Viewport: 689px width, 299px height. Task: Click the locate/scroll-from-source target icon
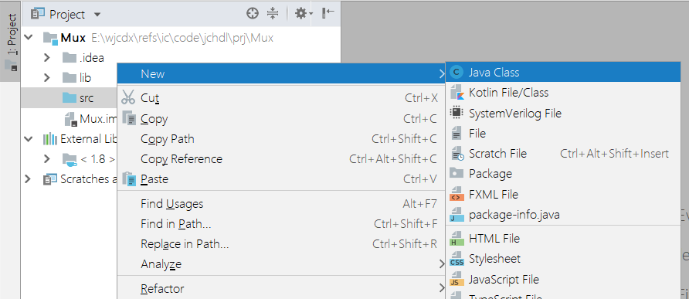[x=253, y=14]
